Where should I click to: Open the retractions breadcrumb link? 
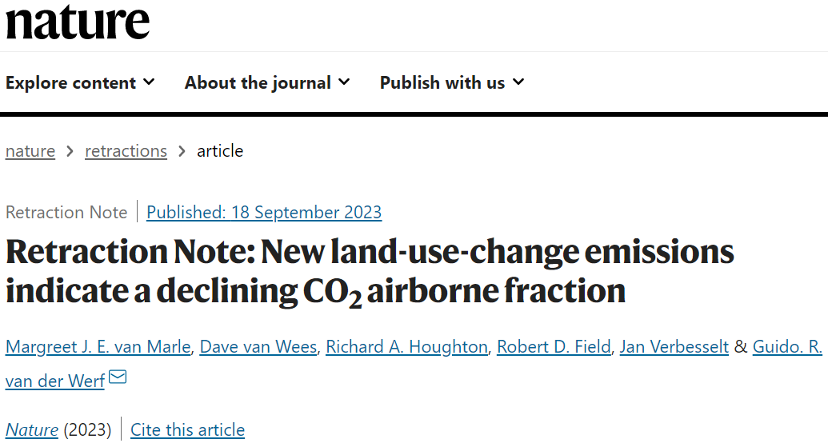126,151
